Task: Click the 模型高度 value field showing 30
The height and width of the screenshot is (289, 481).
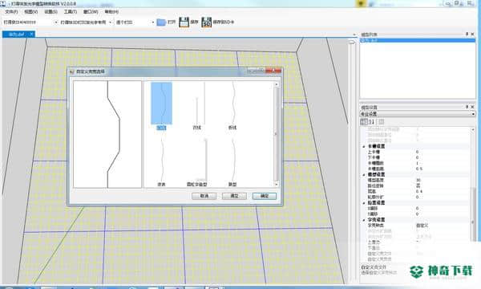Action: click(x=442, y=181)
